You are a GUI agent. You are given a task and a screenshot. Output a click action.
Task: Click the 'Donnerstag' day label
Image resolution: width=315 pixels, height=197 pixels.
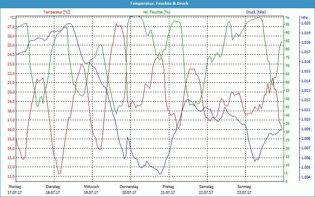[129, 186]
